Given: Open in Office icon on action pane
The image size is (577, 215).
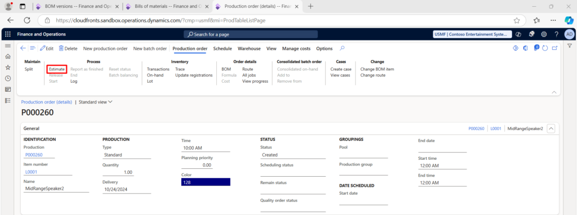Looking at the screenshot, I should coord(526,48).
